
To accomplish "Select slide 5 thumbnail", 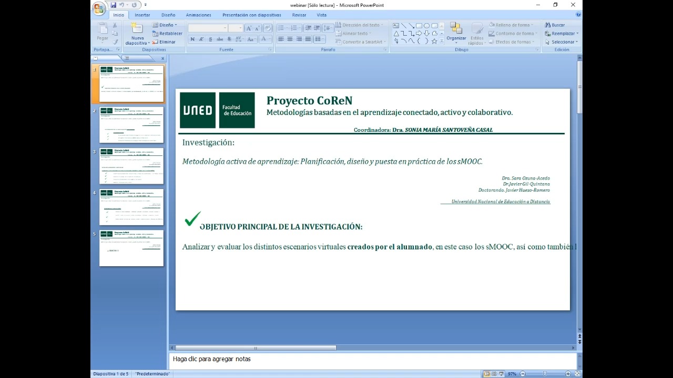I will coord(131,248).
